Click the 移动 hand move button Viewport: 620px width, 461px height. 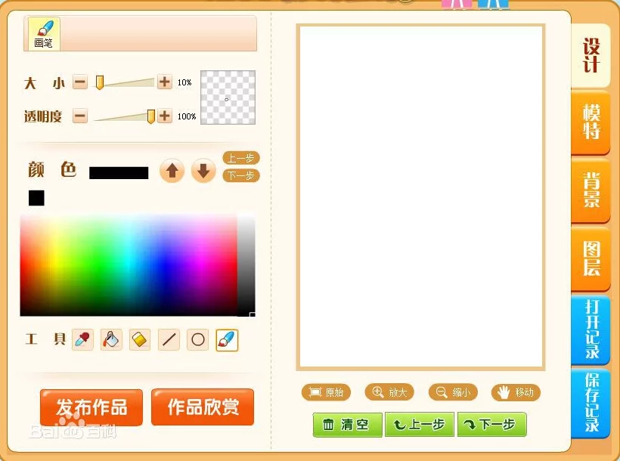(516, 392)
